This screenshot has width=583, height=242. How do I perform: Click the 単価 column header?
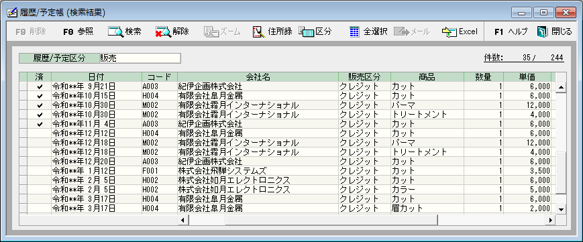tap(527, 77)
